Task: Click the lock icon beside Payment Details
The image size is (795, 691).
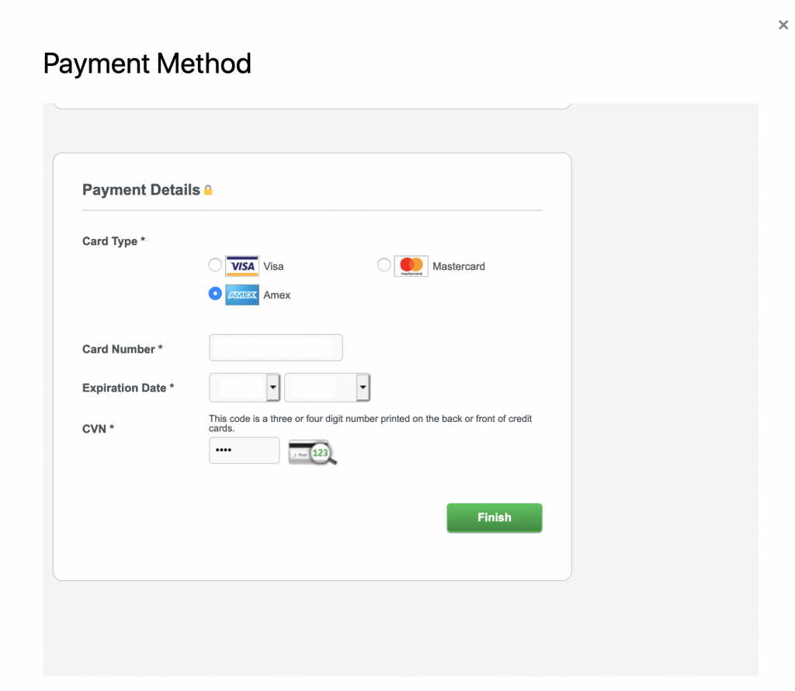Action: pos(208,190)
